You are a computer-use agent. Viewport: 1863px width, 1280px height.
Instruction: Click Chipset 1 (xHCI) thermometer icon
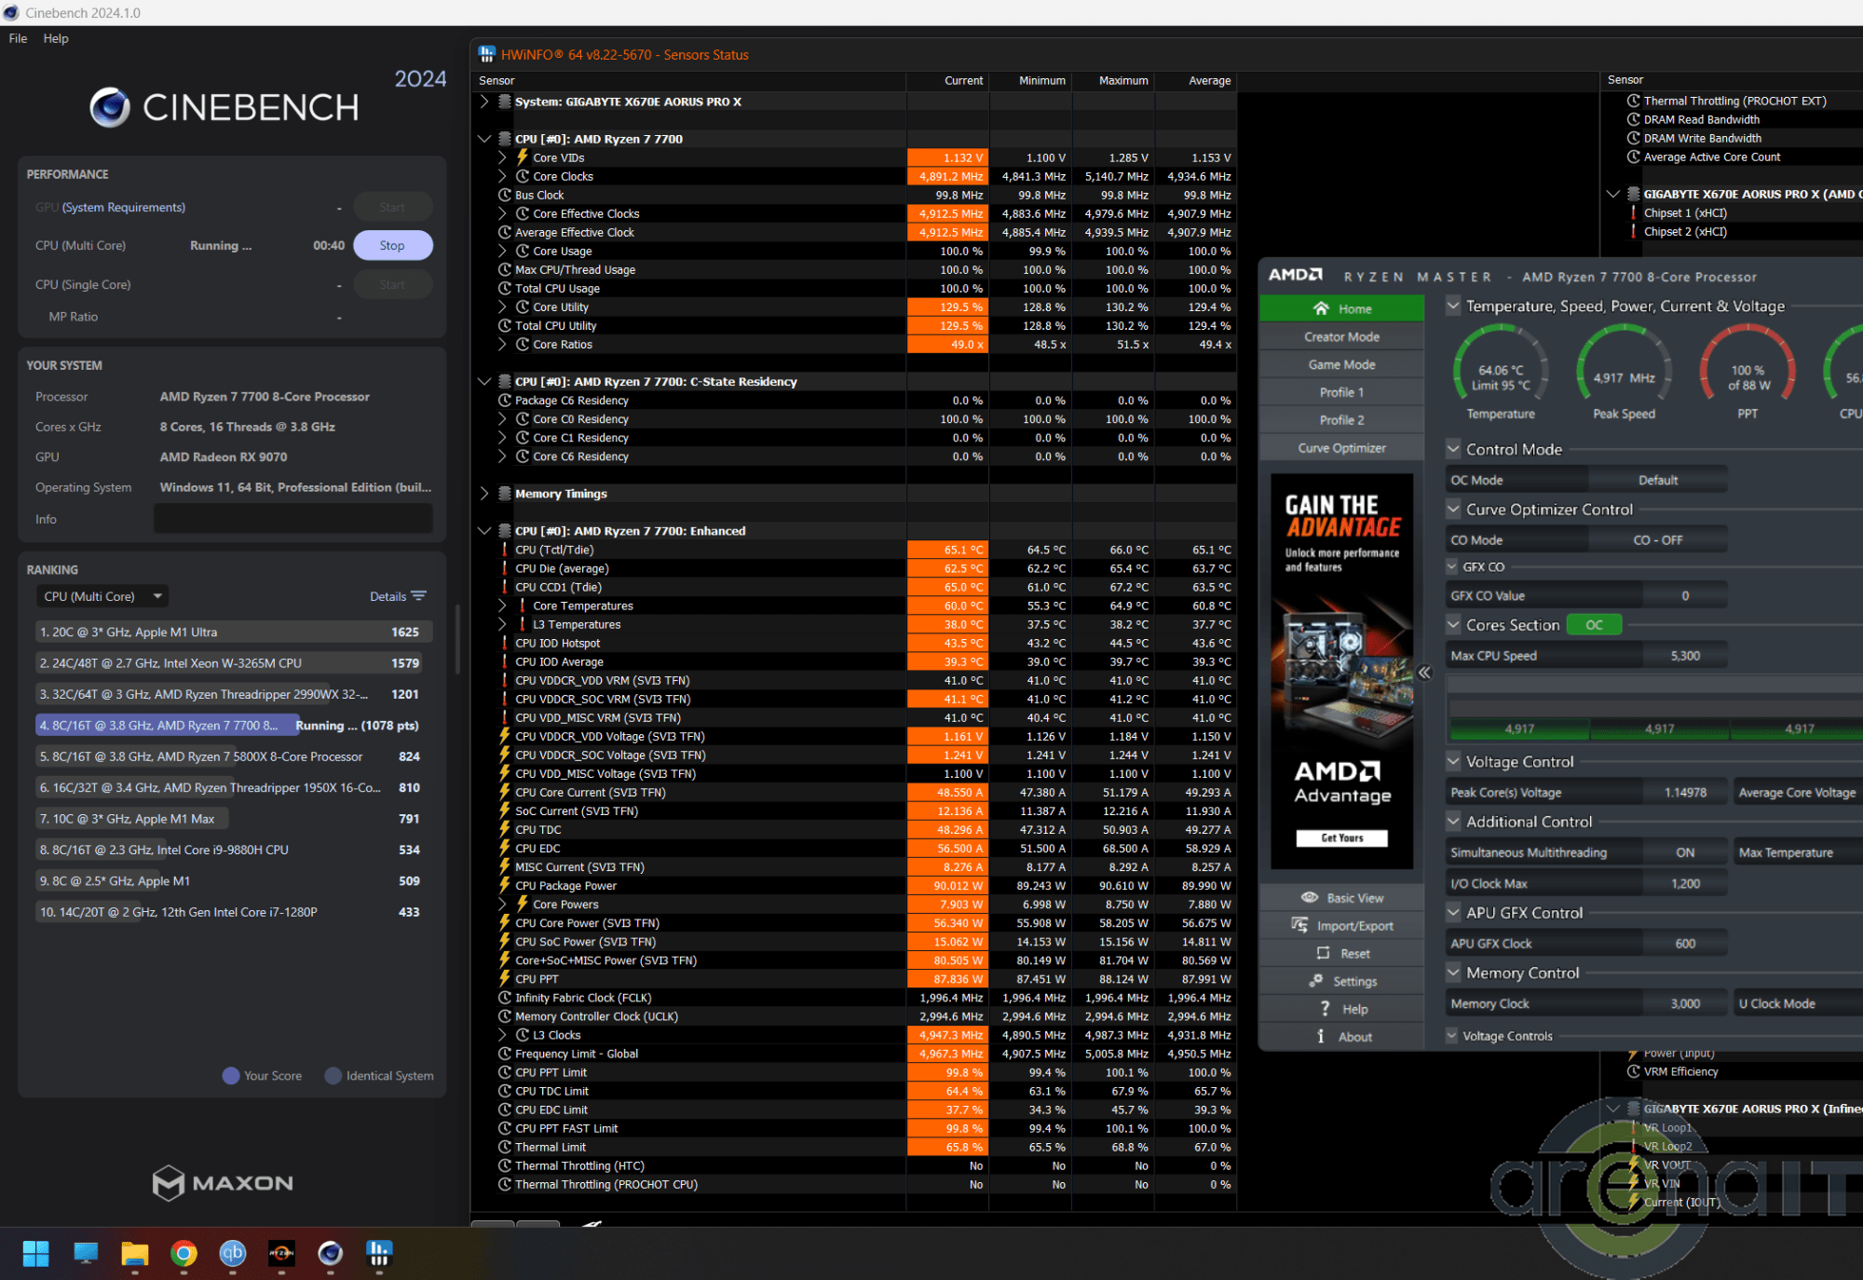click(x=1633, y=212)
